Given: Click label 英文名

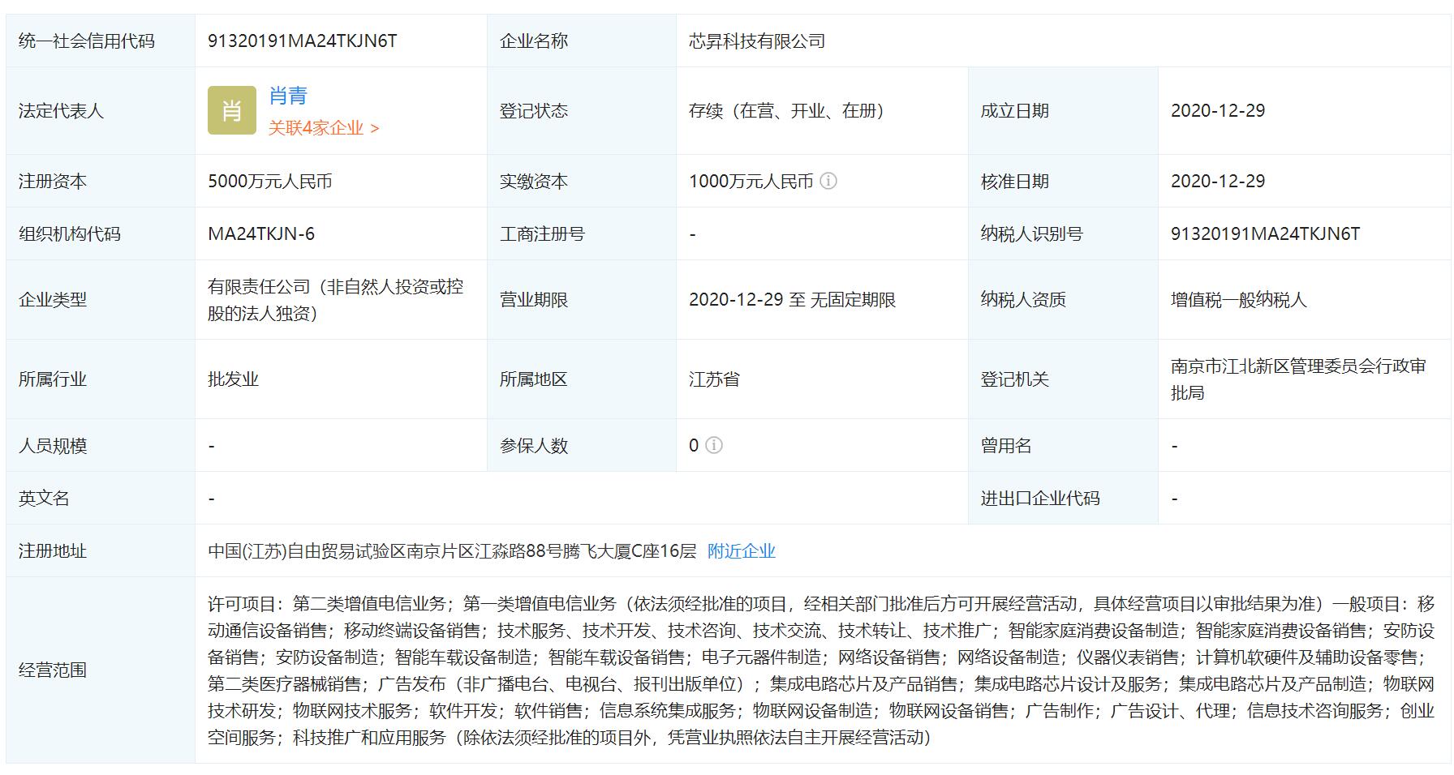Looking at the screenshot, I should point(44,499).
